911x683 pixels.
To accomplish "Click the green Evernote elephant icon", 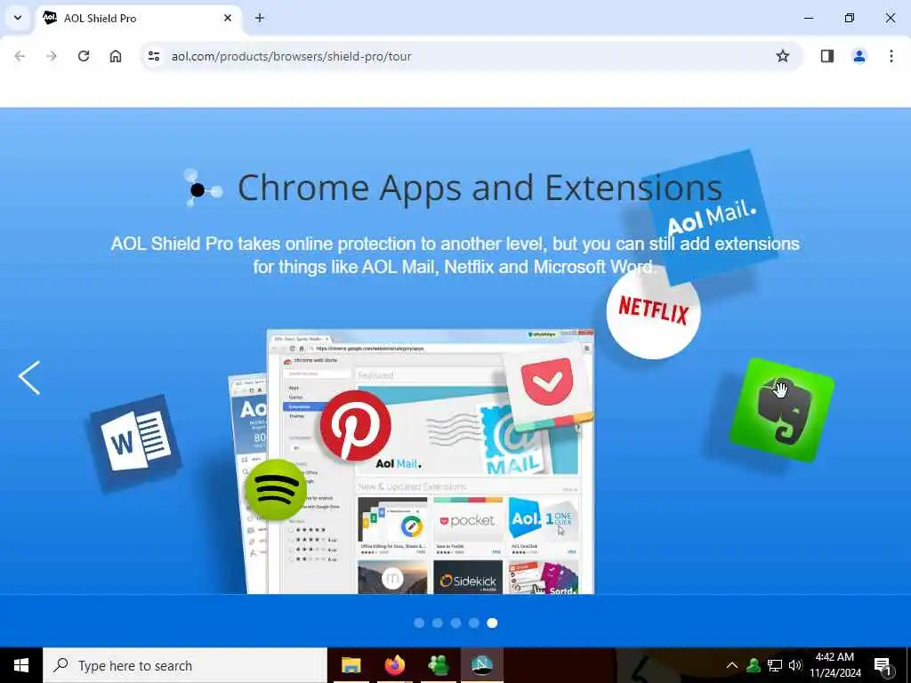I will [782, 410].
